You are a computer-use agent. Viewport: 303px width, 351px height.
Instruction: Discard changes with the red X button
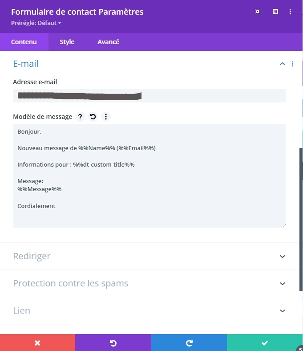[x=37, y=343]
